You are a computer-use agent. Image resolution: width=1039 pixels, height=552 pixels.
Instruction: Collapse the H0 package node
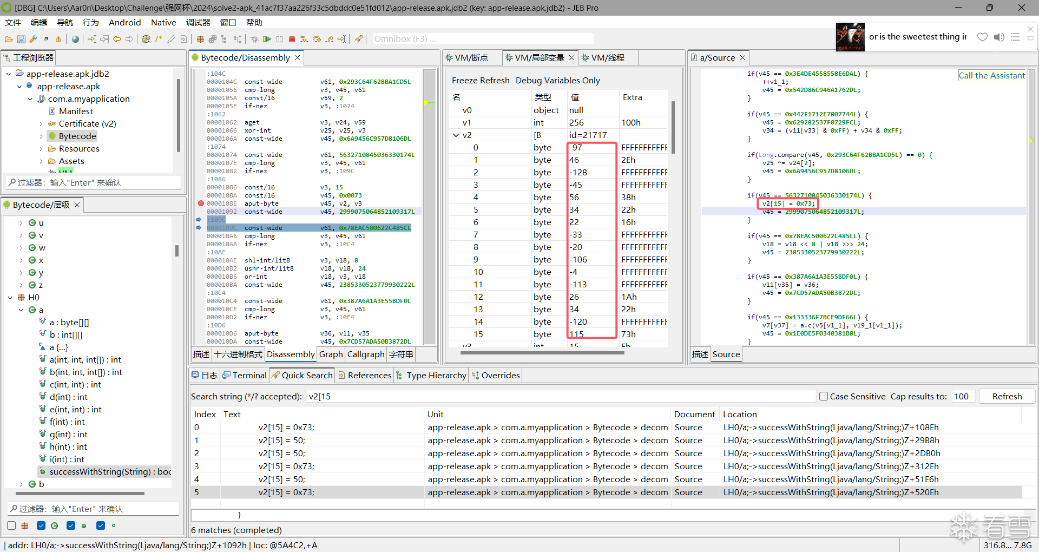point(10,298)
